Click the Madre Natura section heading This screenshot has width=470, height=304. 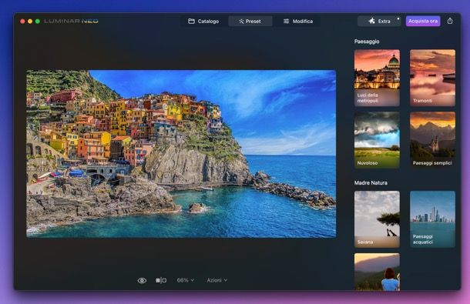(x=371, y=182)
